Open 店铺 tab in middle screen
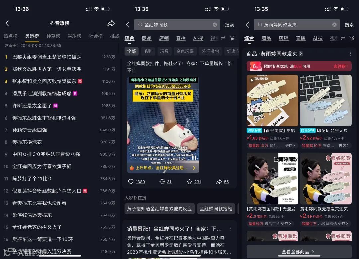The height and width of the screenshot is (259, 359). point(164,38)
